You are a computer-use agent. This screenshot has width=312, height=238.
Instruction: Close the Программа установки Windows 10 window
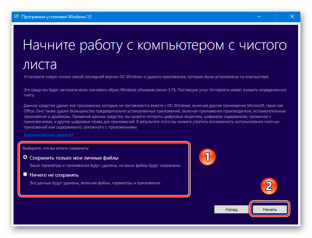pos(292,16)
